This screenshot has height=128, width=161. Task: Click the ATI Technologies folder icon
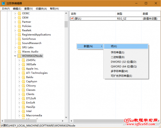coord(23,73)
